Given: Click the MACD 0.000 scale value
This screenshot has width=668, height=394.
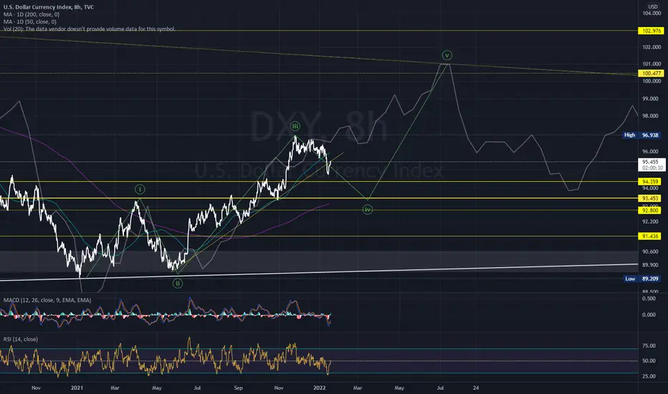Looking at the screenshot, I should click(649, 314).
